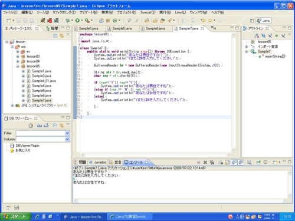
Task: Toggle Show Console on standard output change
Action: [234, 162]
